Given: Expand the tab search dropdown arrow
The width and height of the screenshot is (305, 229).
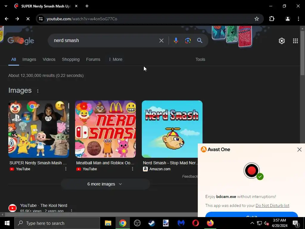Looking at the screenshot, I should pos(6,6).
